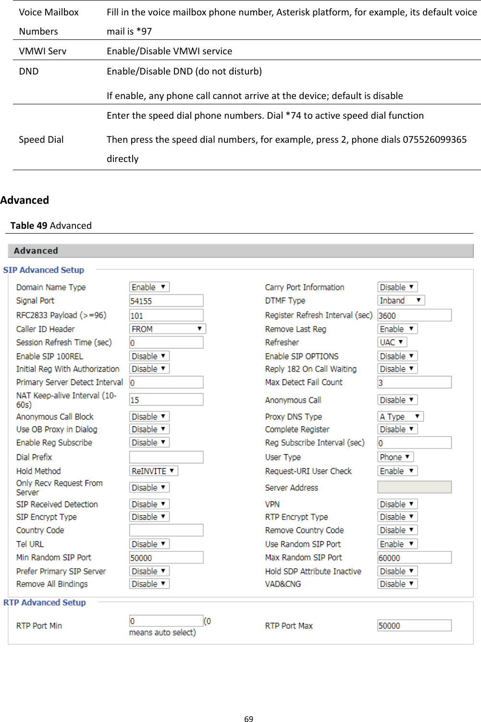The image size is (481, 722).
Task: Select the NAT Keep-alive Interval field
Action: (166, 399)
